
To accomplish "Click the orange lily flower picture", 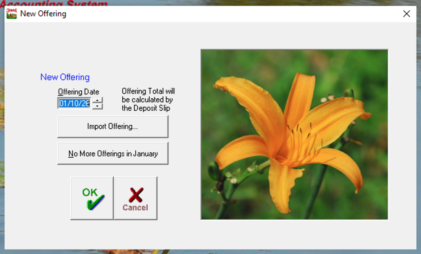I will pyautogui.click(x=294, y=134).
